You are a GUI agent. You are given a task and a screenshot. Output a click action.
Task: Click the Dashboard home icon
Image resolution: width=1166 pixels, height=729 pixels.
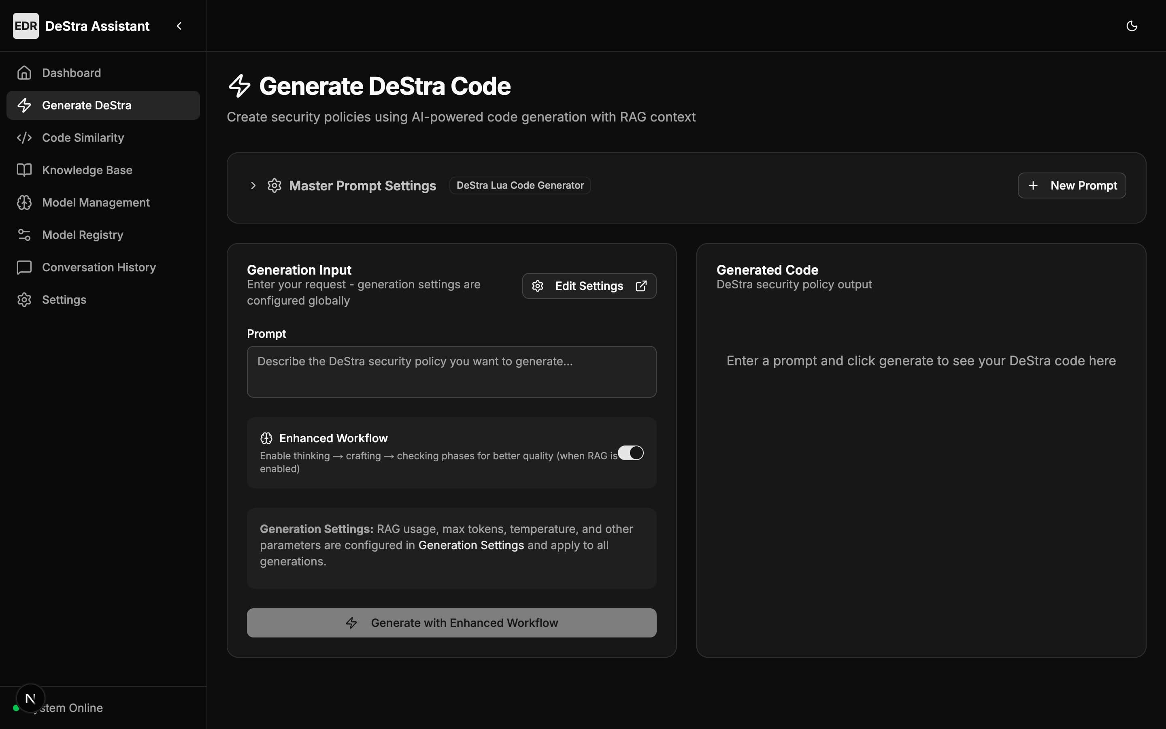[x=24, y=73]
